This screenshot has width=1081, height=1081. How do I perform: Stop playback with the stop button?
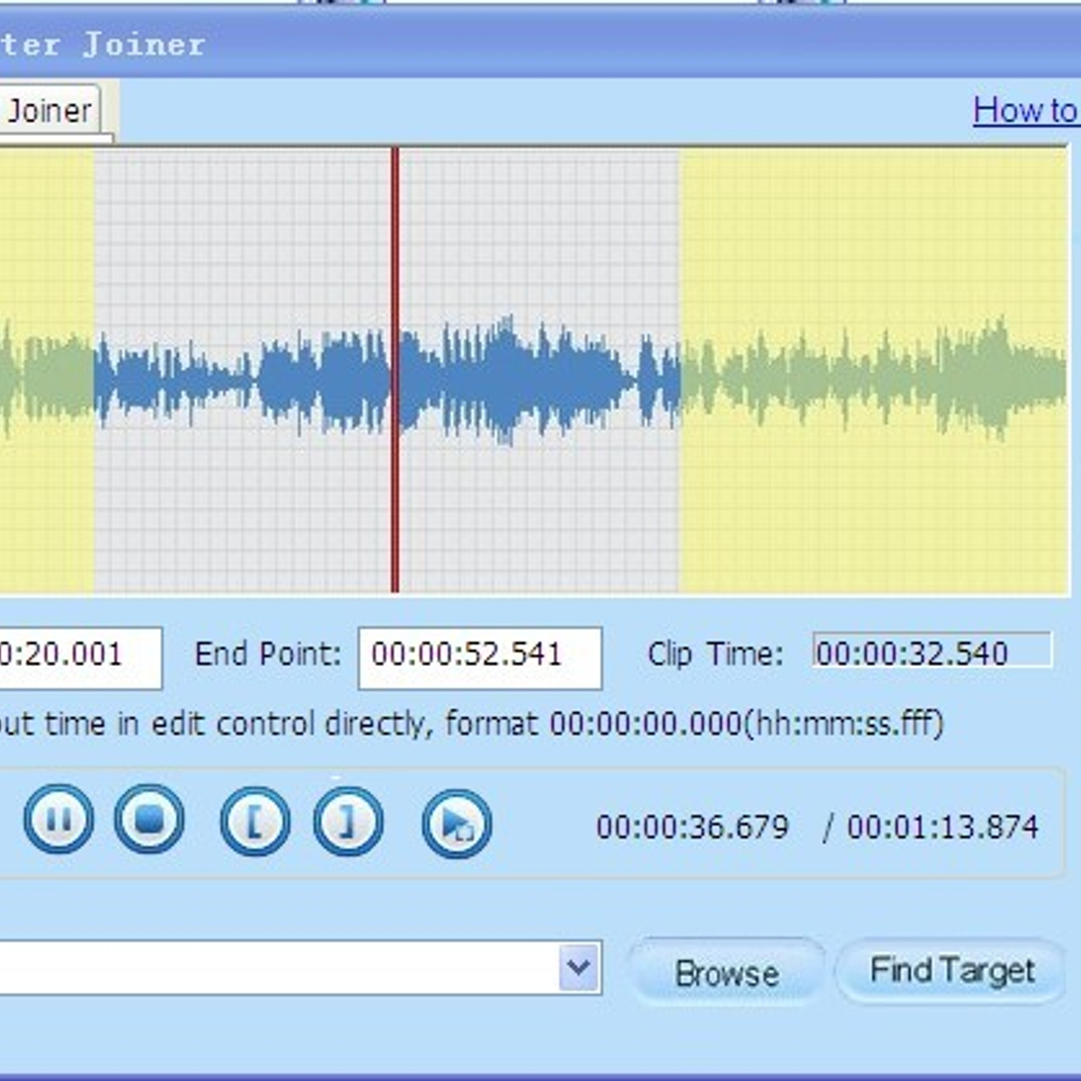(x=150, y=820)
